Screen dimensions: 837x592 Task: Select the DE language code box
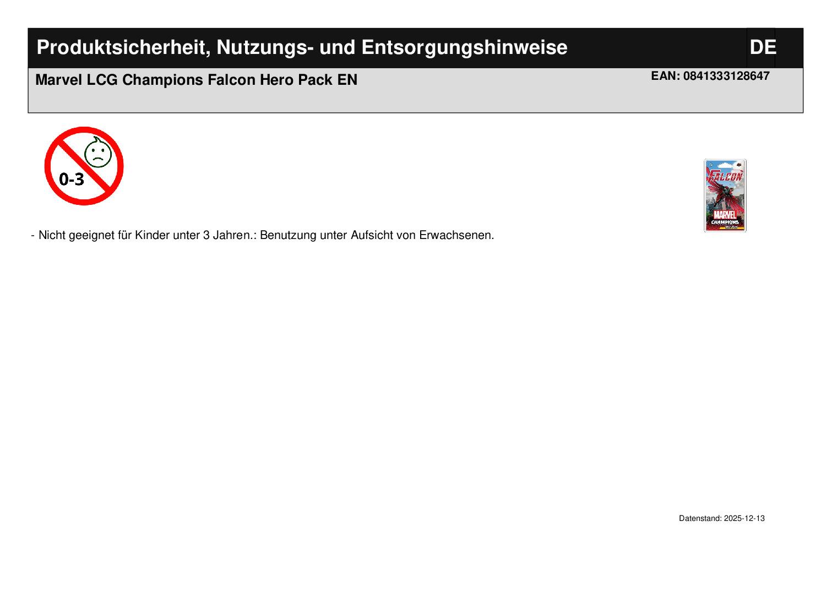(x=762, y=48)
